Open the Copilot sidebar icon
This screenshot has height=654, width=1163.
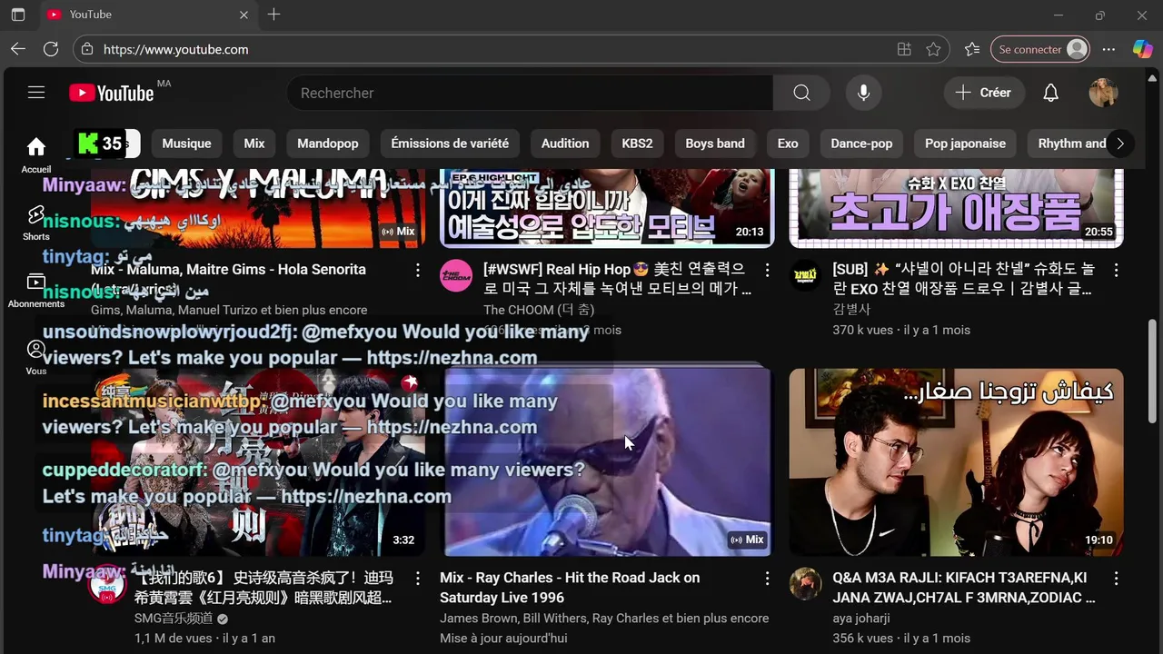point(1142,49)
